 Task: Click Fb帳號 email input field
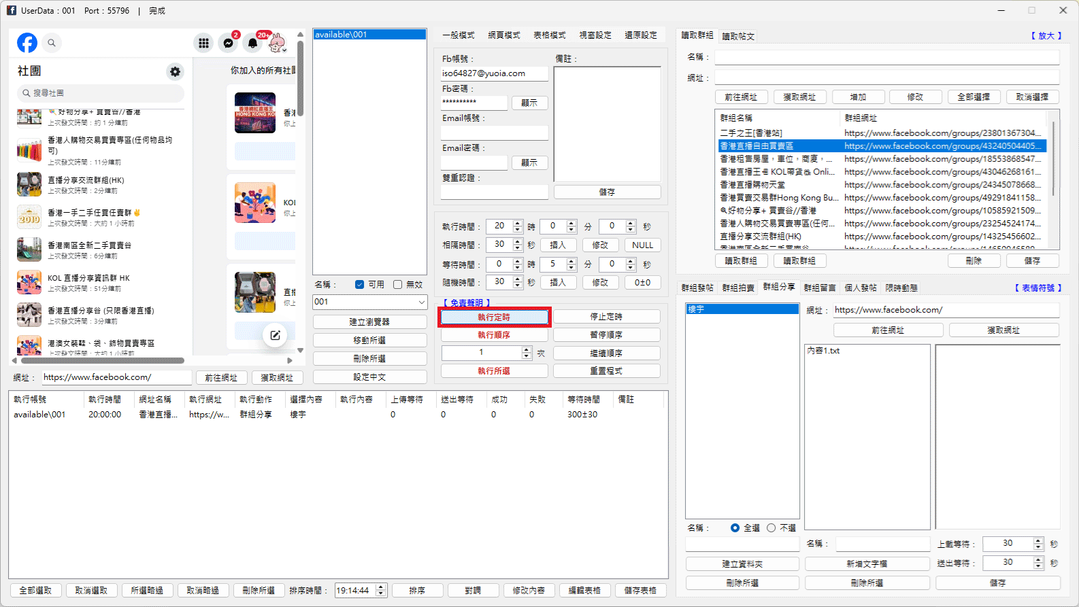click(x=495, y=73)
